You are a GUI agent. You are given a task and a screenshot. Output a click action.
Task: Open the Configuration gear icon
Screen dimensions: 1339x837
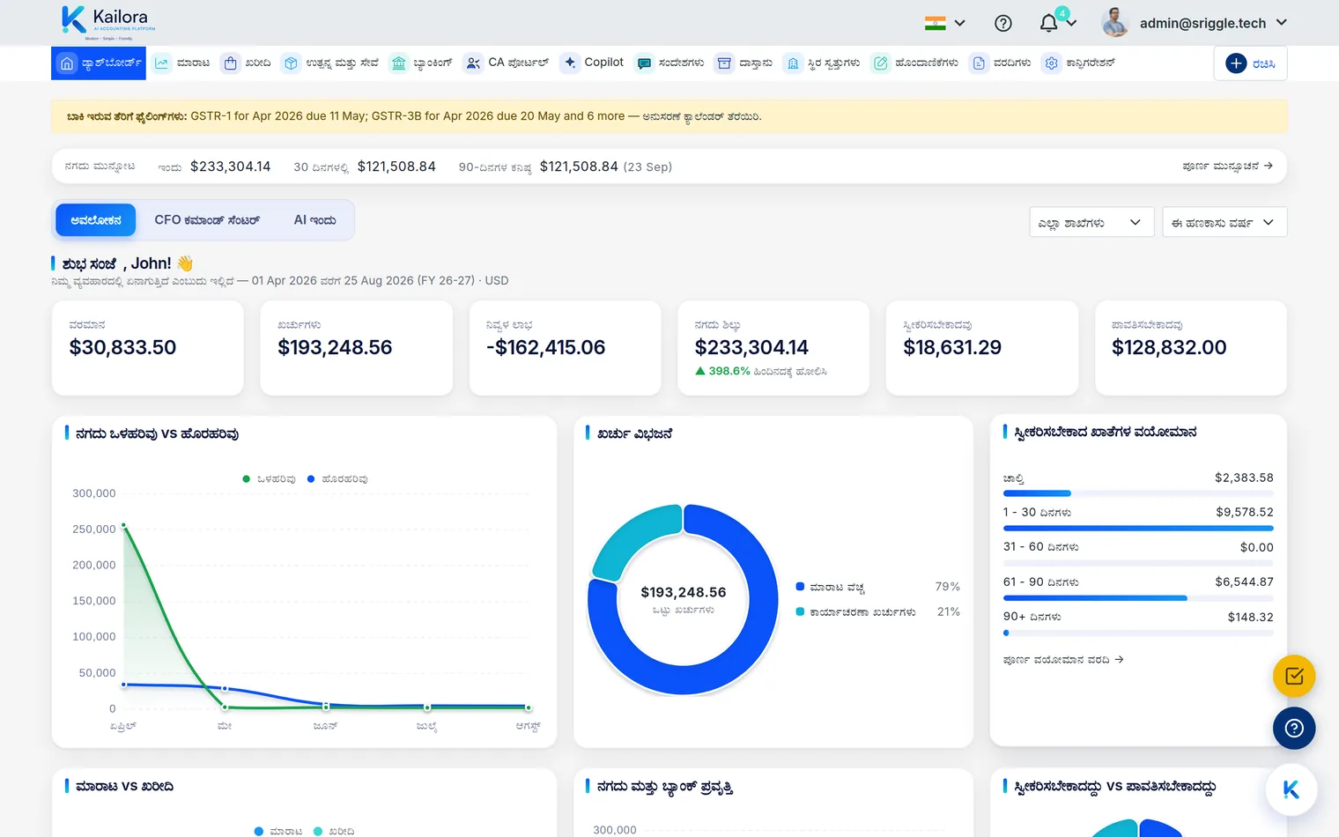click(x=1051, y=63)
